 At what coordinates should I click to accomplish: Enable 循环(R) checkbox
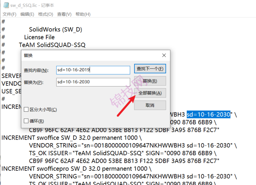point(26,121)
